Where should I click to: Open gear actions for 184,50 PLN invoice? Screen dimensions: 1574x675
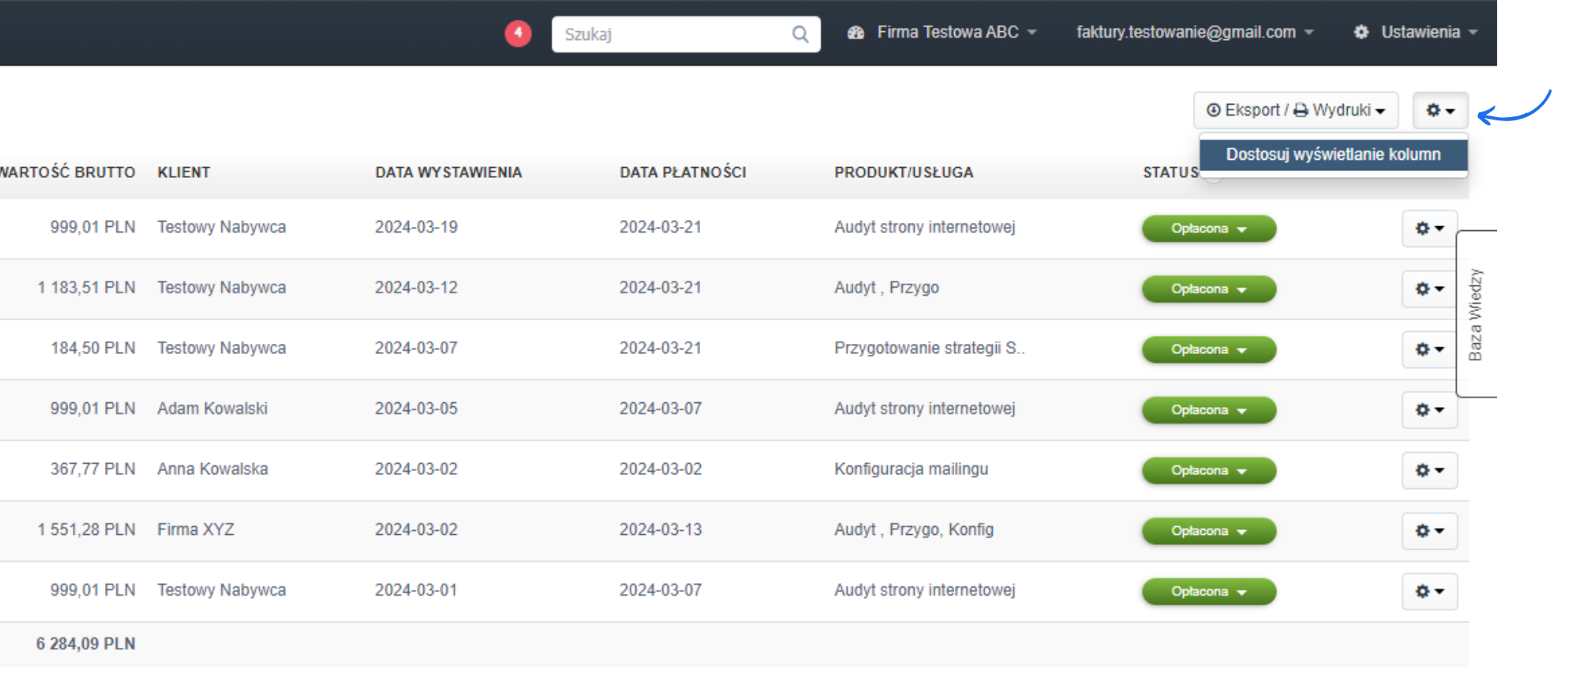(x=1429, y=350)
